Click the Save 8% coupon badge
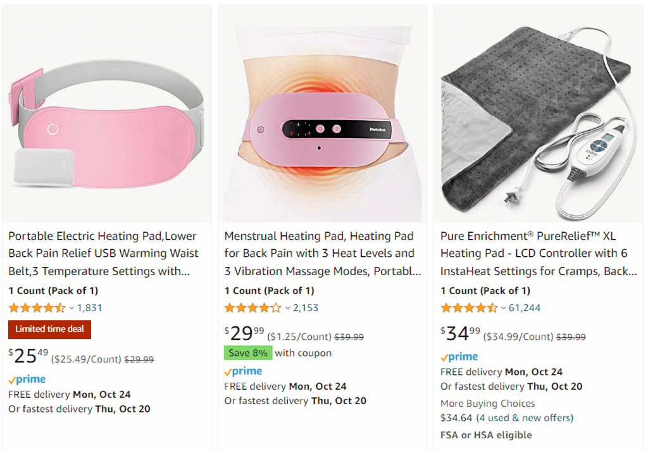 (x=248, y=353)
